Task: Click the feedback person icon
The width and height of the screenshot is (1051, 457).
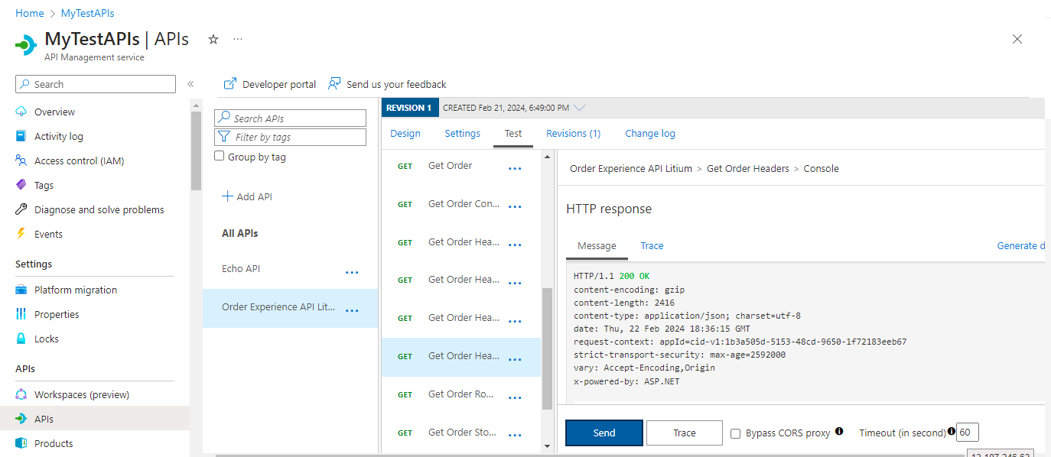Action: click(334, 84)
